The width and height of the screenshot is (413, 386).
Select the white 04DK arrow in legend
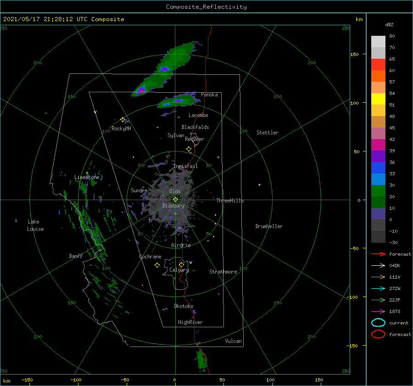point(378,265)
